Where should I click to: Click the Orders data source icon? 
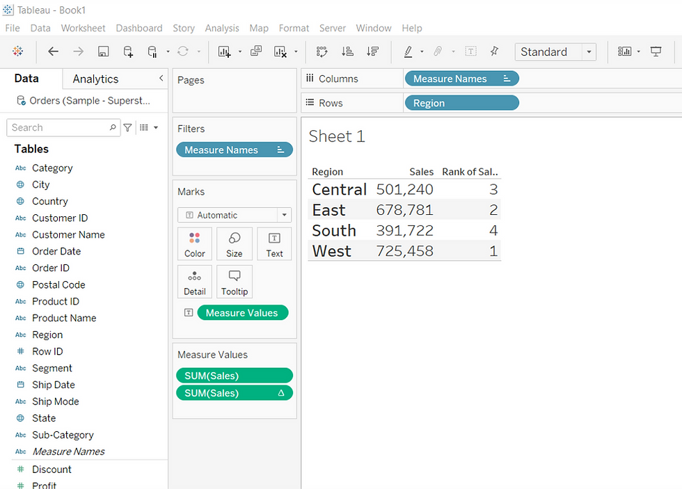tap(21, 101)
